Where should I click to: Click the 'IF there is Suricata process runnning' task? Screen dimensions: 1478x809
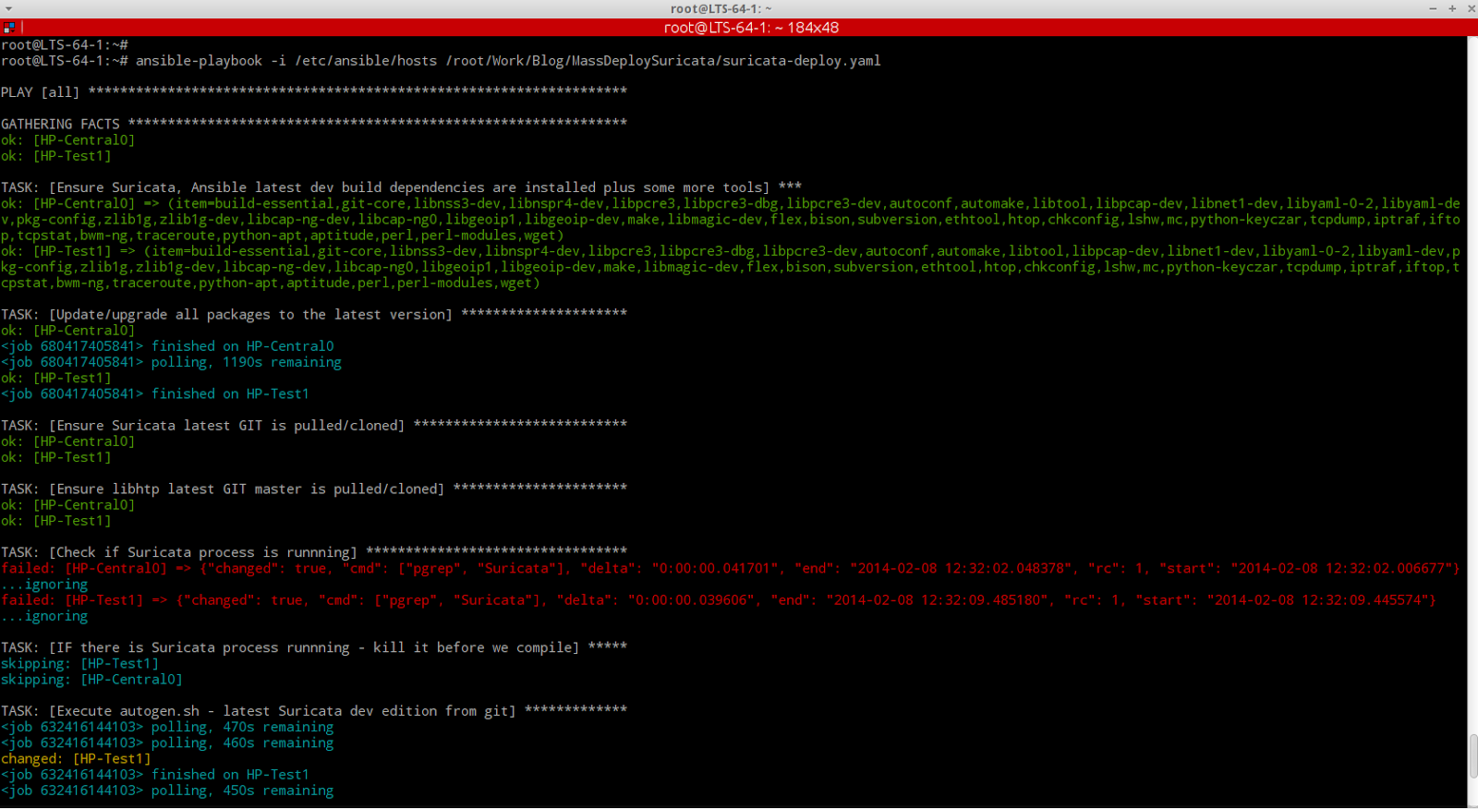click(314, 647)
